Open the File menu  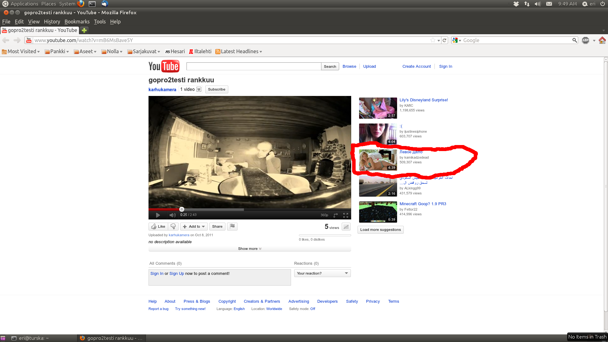[6, 22]
